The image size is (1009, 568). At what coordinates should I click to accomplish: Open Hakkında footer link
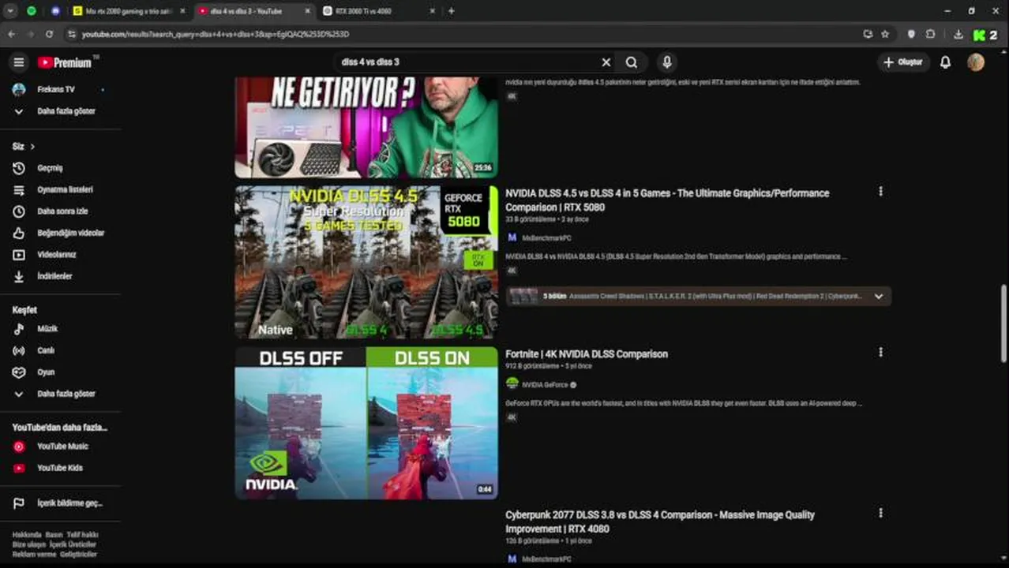(27, 535)
